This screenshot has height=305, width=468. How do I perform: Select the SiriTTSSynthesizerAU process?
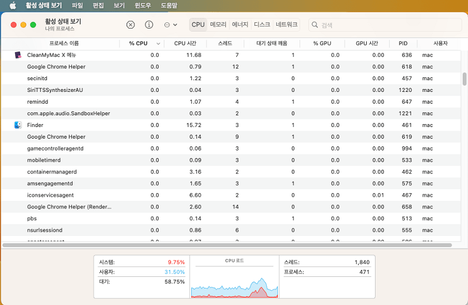pyautogui.click(x=231, y=90)
